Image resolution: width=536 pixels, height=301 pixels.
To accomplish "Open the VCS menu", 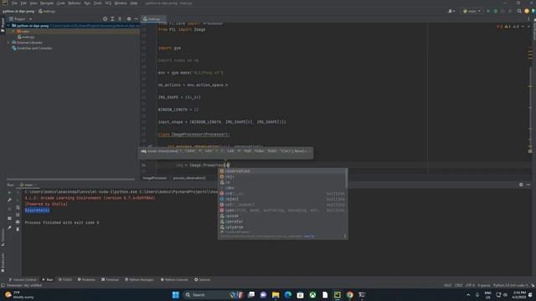I will click(108, 3).
